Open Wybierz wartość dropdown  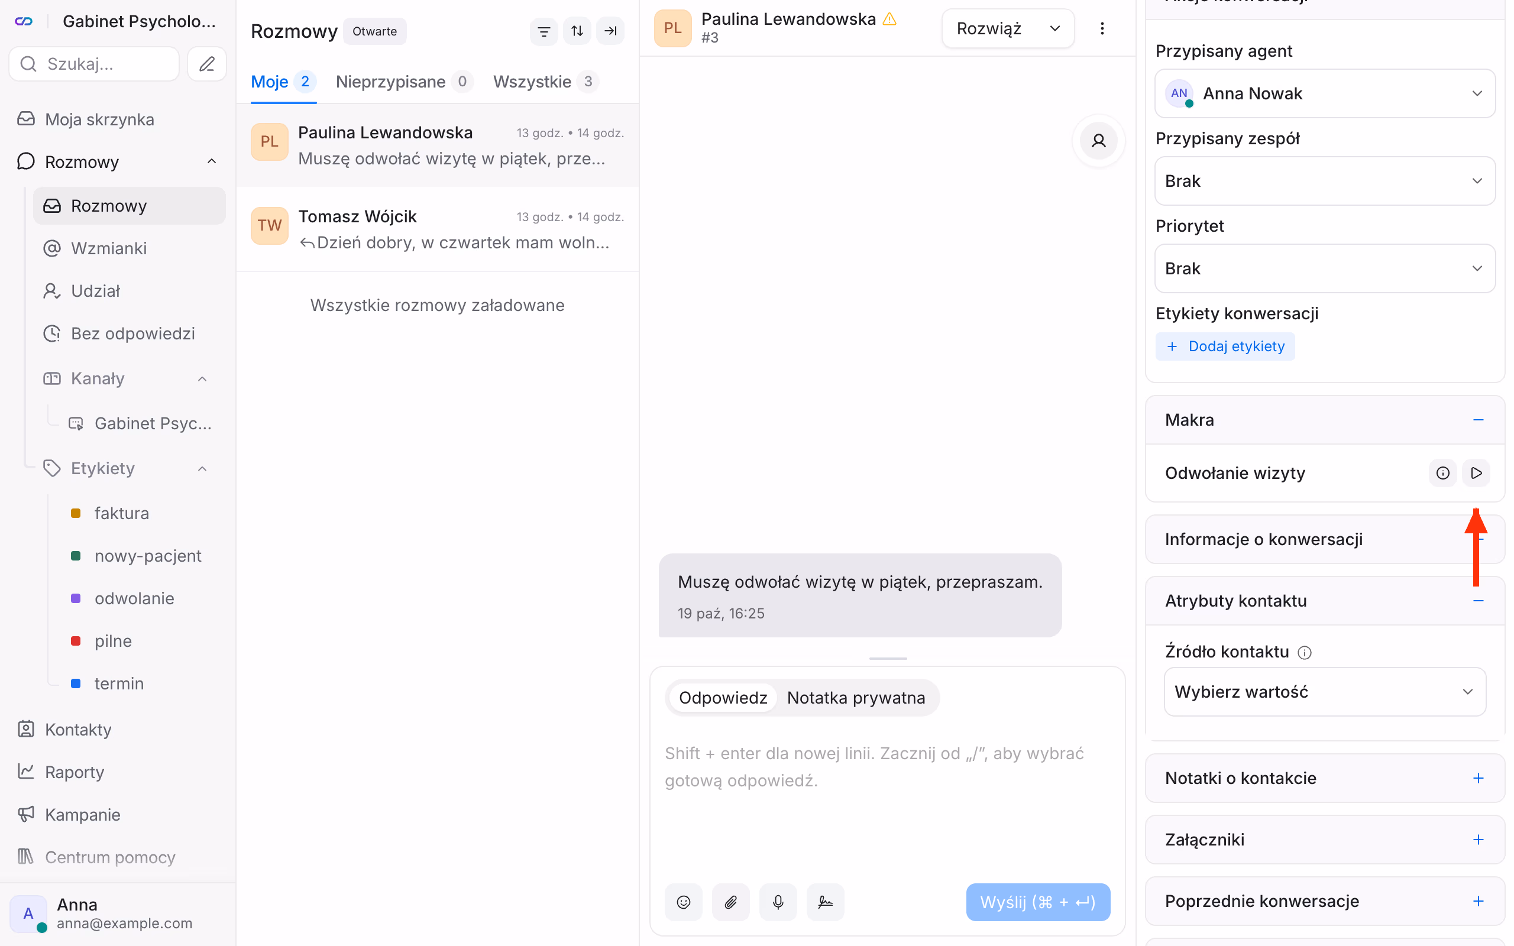[1324, 691]
